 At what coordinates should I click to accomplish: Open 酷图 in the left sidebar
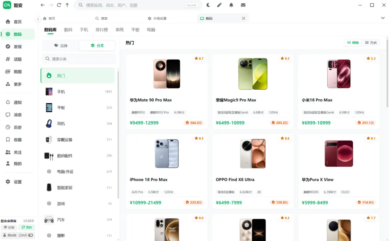click(18, 72)
